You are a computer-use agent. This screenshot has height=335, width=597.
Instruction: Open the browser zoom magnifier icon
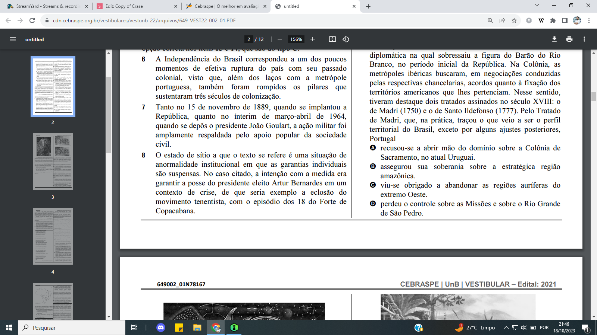tap(490, 20)
